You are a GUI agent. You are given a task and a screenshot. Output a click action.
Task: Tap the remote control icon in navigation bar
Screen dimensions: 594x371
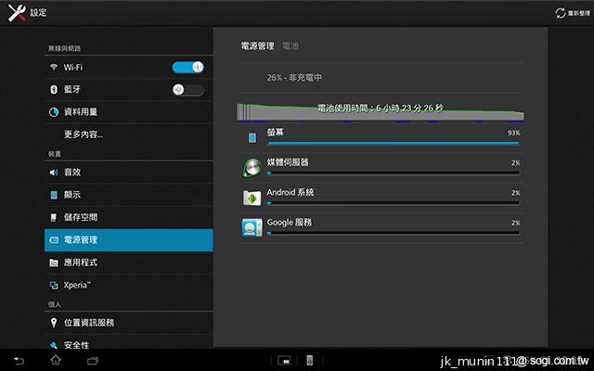click(x=310, y=361)
